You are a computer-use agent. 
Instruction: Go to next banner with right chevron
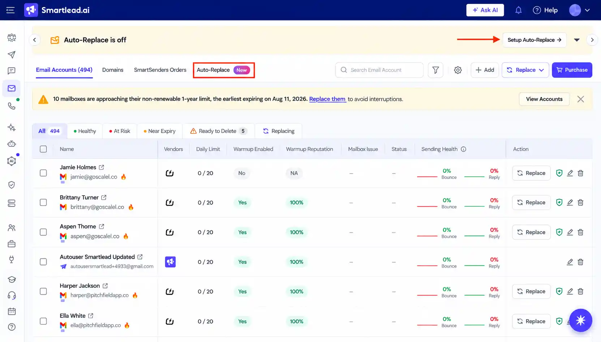click(x=592, y=40)
